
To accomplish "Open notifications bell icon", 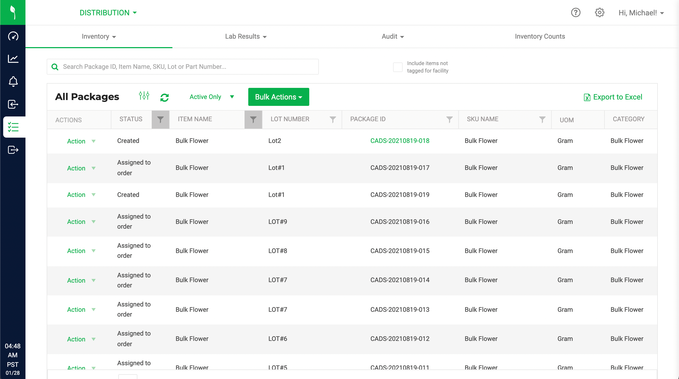I will click(13, 82).
